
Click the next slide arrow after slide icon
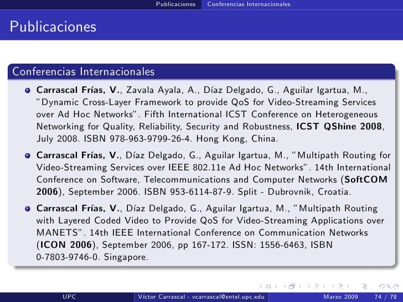coord(276,287)
